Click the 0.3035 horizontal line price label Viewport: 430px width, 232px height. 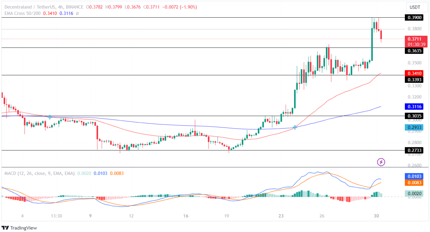414,116
